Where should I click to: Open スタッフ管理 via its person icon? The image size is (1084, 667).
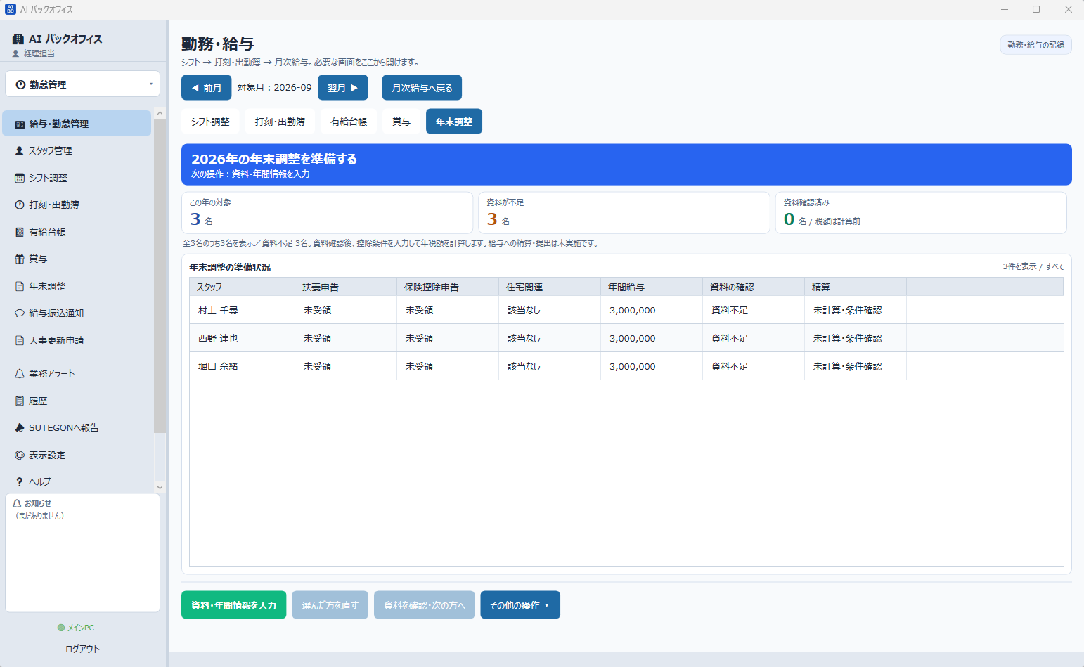[20, 151]
